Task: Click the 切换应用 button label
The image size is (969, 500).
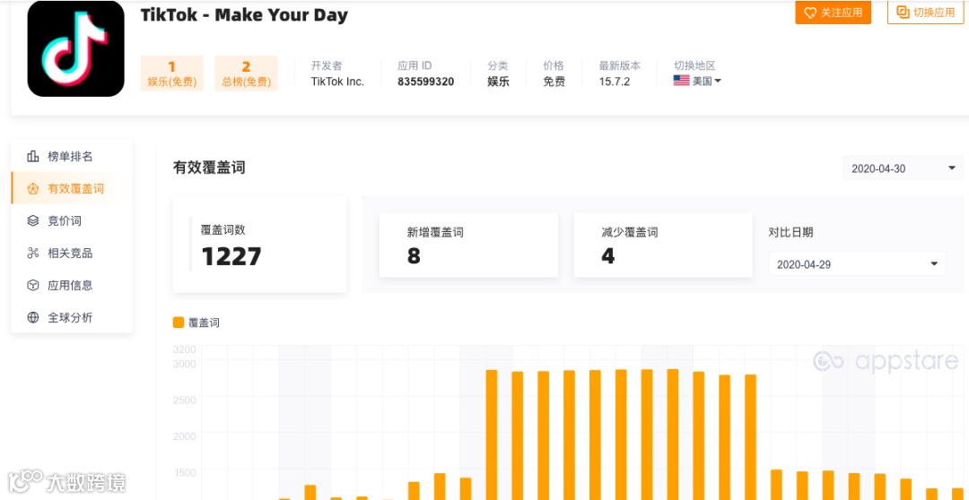Action: [x=934, y=13]
